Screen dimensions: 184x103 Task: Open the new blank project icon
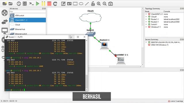5,4
